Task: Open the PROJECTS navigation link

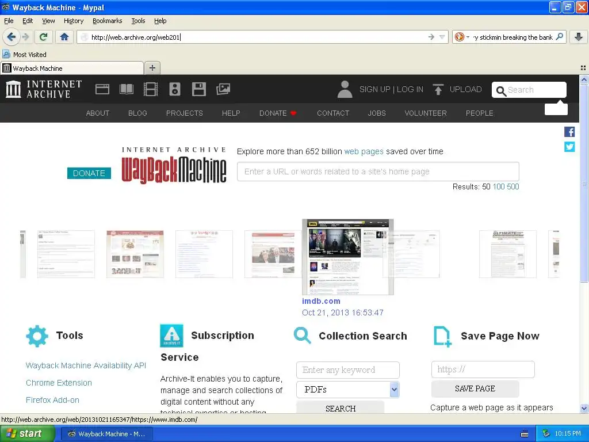Action: [x=185, y=113]
